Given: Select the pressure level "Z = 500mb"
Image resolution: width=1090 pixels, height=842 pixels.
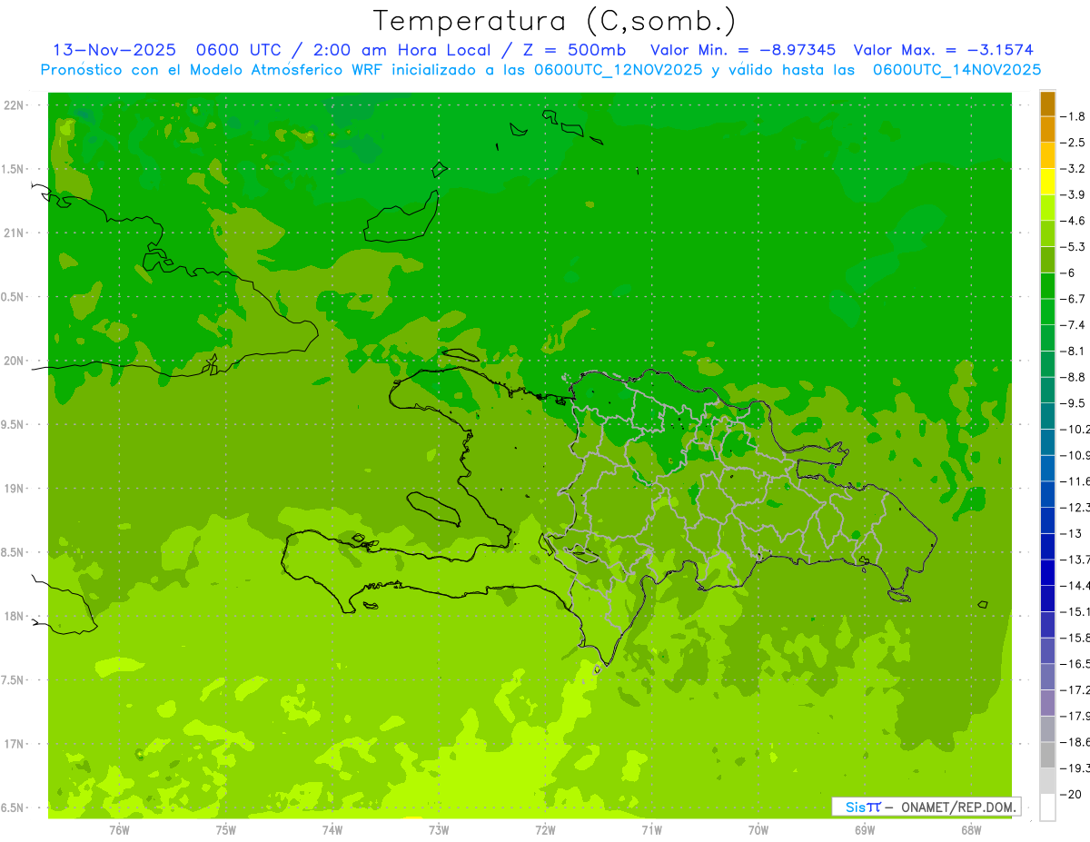Looking at the screenshot, I should pyautogui.click(x=574, y=50).
